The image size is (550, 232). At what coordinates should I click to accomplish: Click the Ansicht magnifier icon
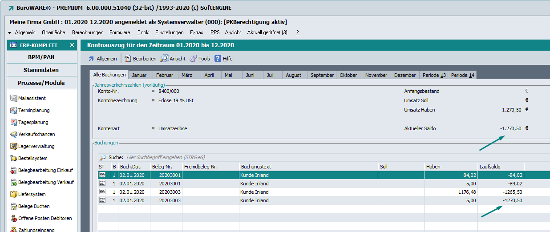pos(164,59)
